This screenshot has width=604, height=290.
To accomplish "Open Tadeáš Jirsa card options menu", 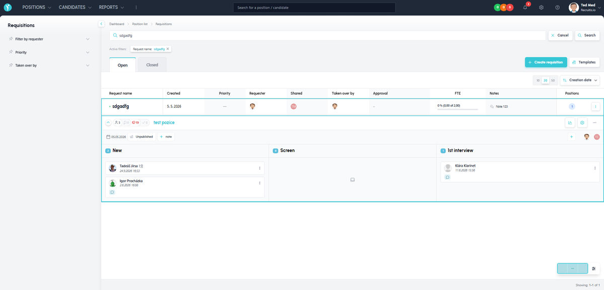I will pyautogui.click(x=260, y=168).
